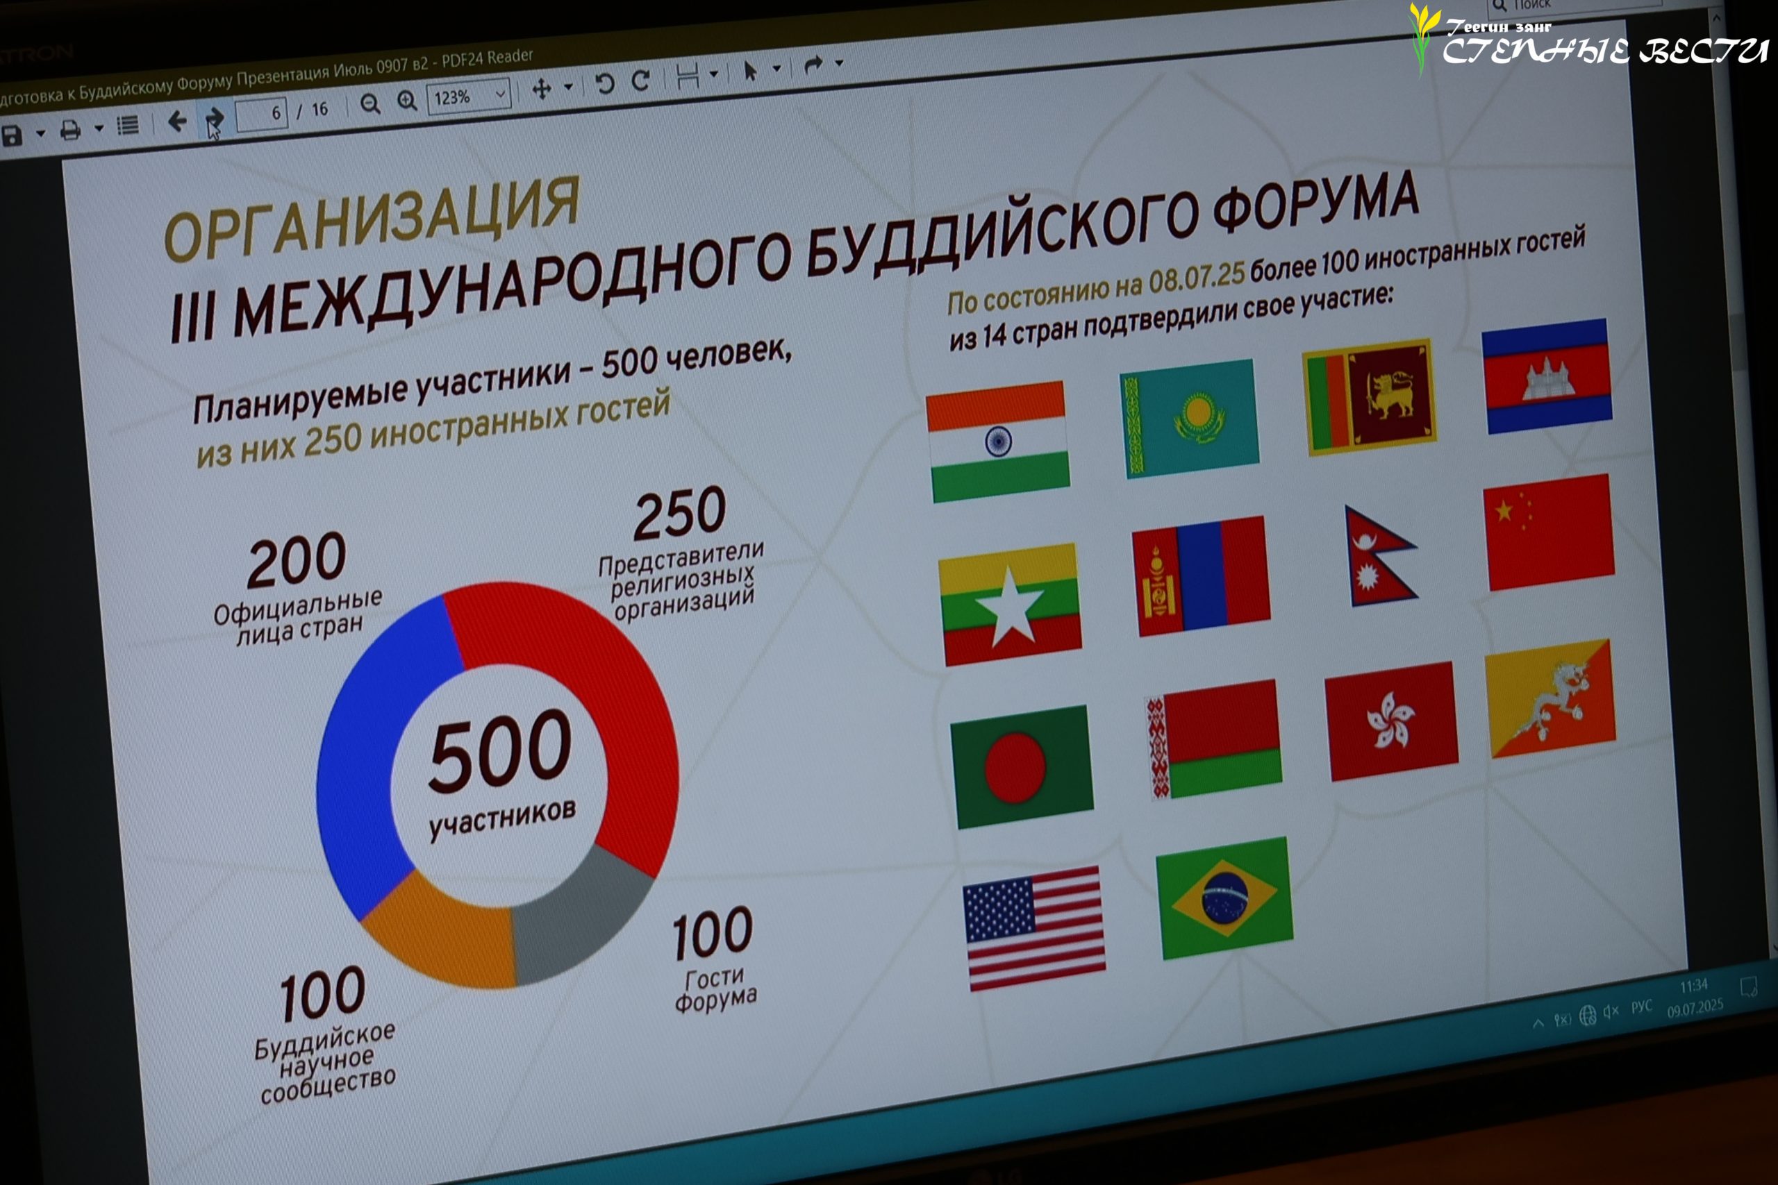The height and width of the screenshot is (1185, 1778).
Task: Click the page fit move icon
Action: pos(541,89)
